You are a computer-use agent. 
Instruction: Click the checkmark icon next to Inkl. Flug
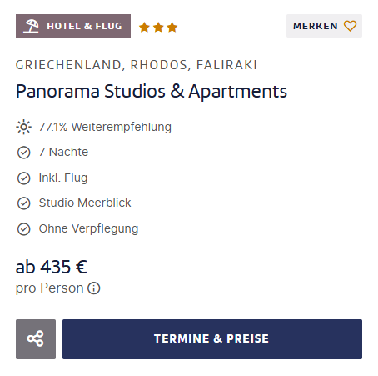pos(24,178)
